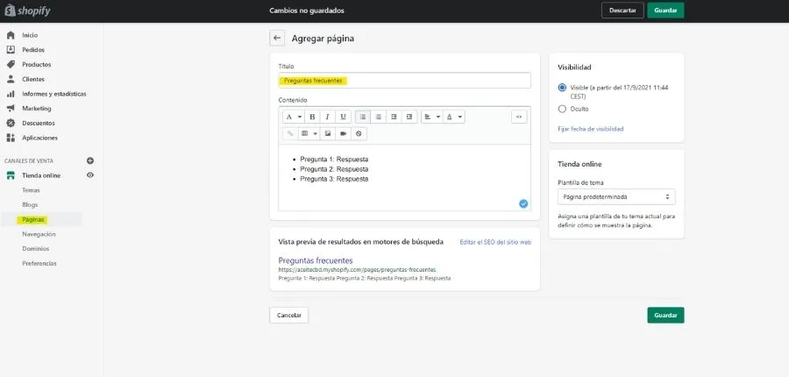789x377 pixels.
Task: Click the 'Cambios no guardados' text
Action: 307,11
